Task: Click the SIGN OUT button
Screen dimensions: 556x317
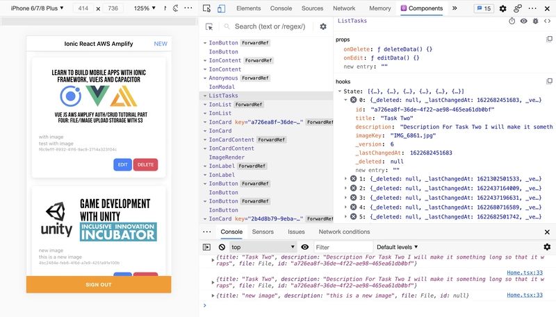Action: (x=99, y=284)
